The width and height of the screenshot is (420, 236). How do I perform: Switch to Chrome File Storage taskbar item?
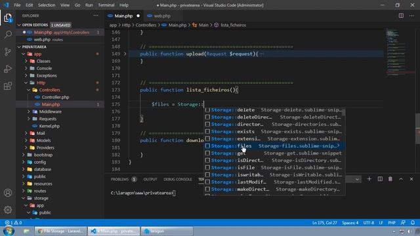[x=61, y=231]
